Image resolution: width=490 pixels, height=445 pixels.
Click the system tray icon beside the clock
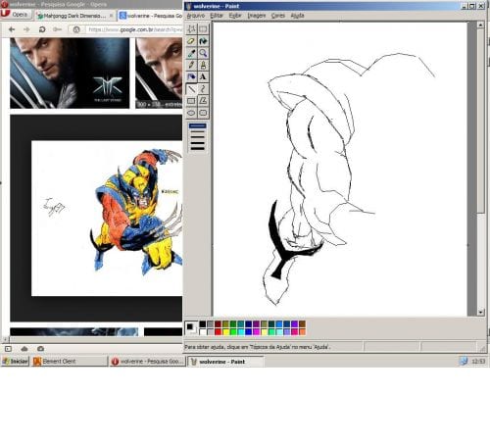click(464, 362)
